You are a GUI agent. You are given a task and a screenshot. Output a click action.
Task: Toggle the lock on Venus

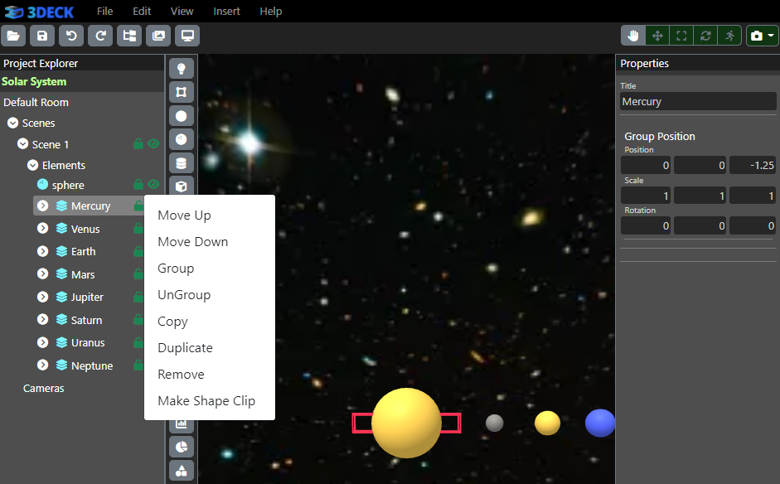pos(138,229)
